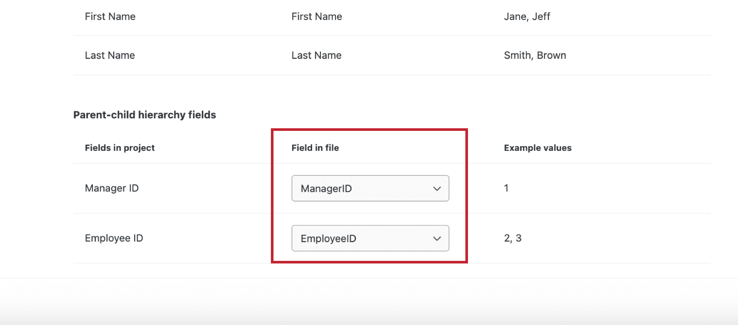The image size is (738, 325).
Task: Click 'First Name' in the file field column
Action: [x=317, y=16]
